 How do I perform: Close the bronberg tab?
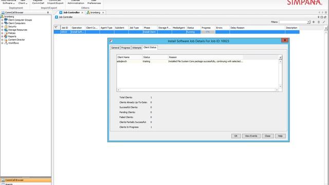click(103, 12)
